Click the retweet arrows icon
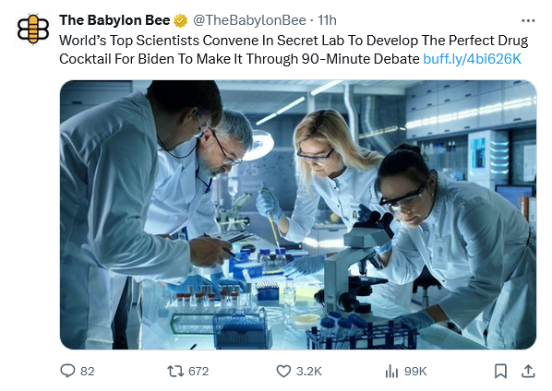The width and height of the screenshot is (552, 391). 175,371
